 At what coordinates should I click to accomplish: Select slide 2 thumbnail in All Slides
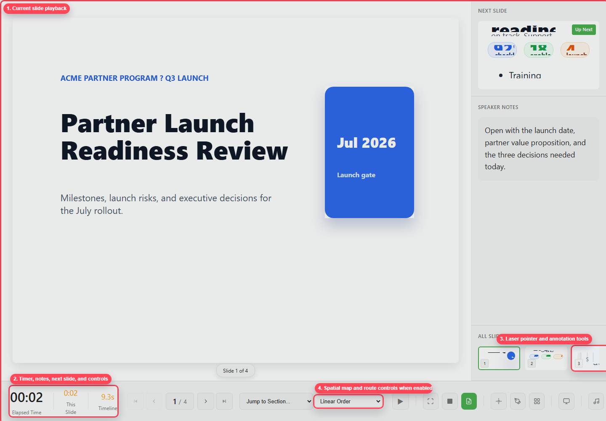tap(546, 358)
